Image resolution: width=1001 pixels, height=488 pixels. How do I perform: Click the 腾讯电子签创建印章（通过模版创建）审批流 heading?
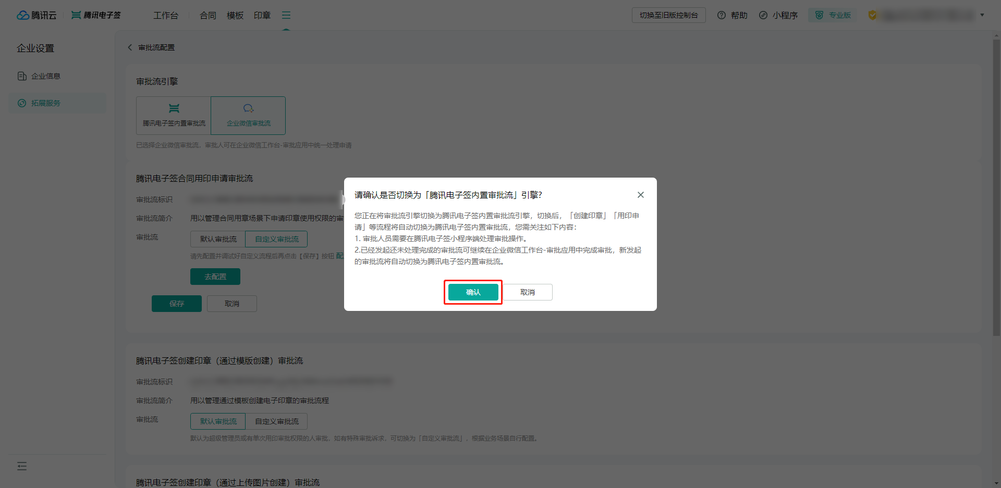pos(219,361)
